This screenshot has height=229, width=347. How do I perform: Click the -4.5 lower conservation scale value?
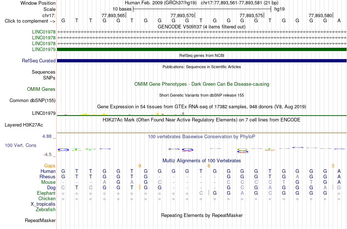point(47,155)
